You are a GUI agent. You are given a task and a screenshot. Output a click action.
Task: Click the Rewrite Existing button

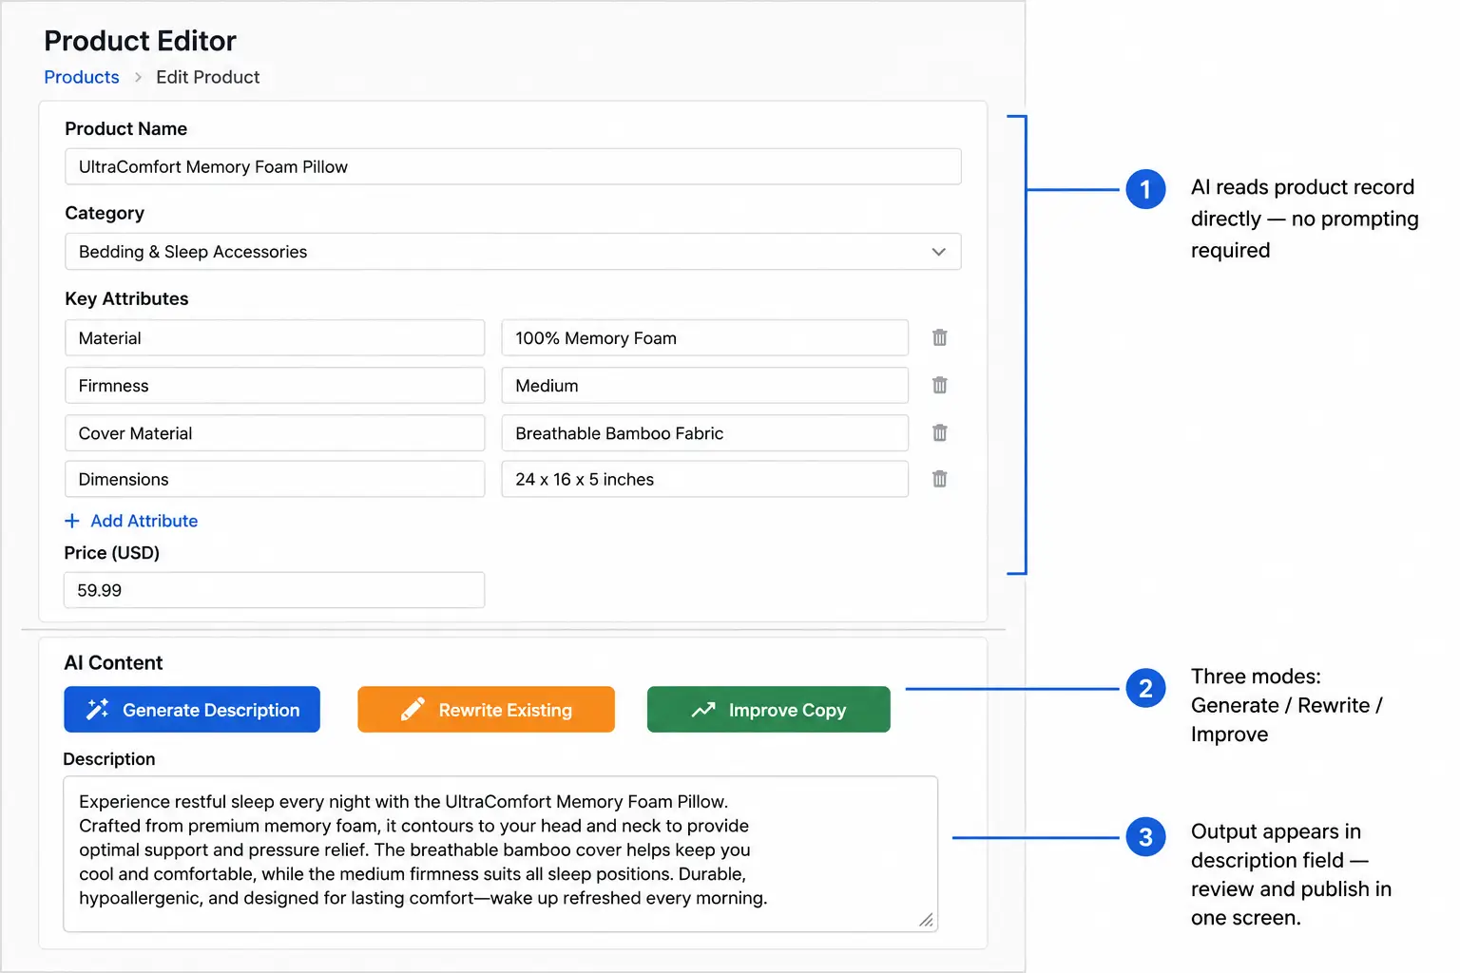[x=486, y=710]
